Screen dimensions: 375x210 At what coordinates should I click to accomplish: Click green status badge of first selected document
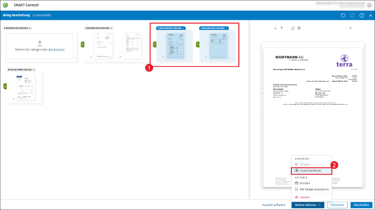(154, 44)
